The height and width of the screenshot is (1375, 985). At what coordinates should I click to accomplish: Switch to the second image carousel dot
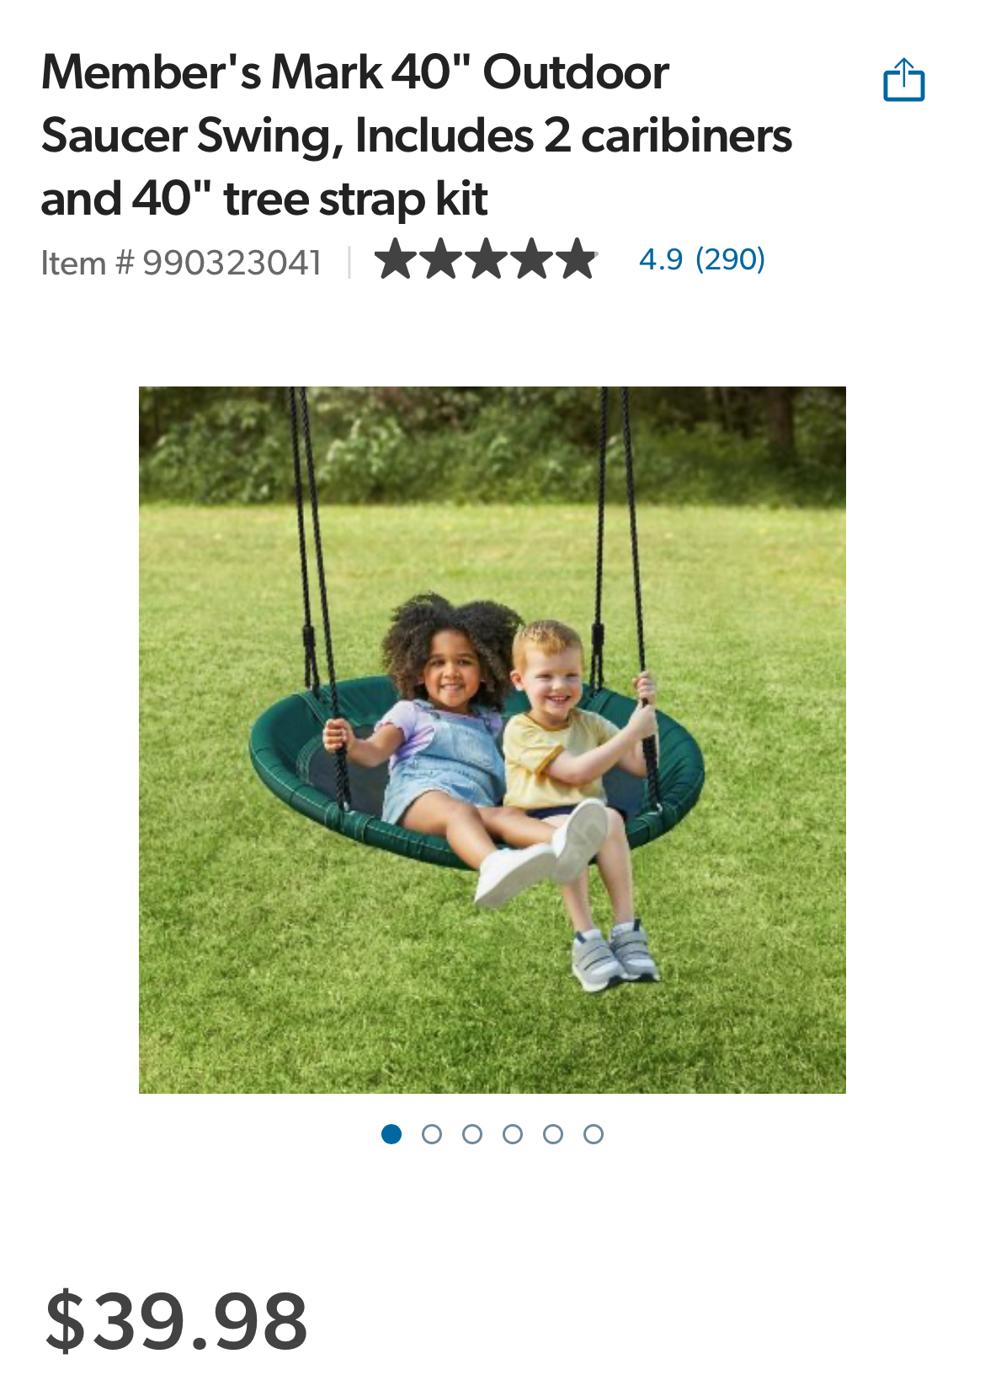pos(432,1134)
